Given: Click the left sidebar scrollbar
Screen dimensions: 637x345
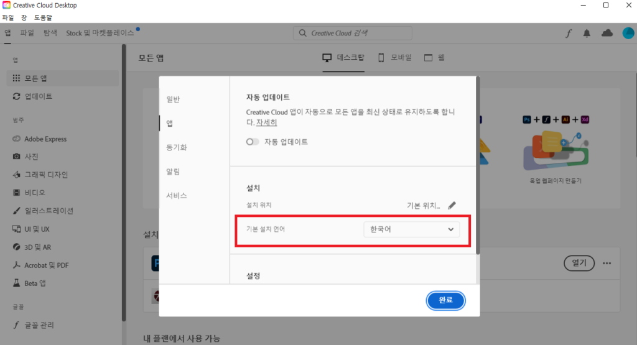Looking at the screenshot, I should tap(124, 183).
